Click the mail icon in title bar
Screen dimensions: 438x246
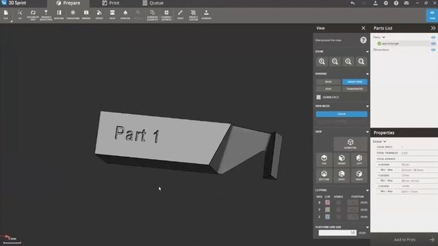click(407, 3)
